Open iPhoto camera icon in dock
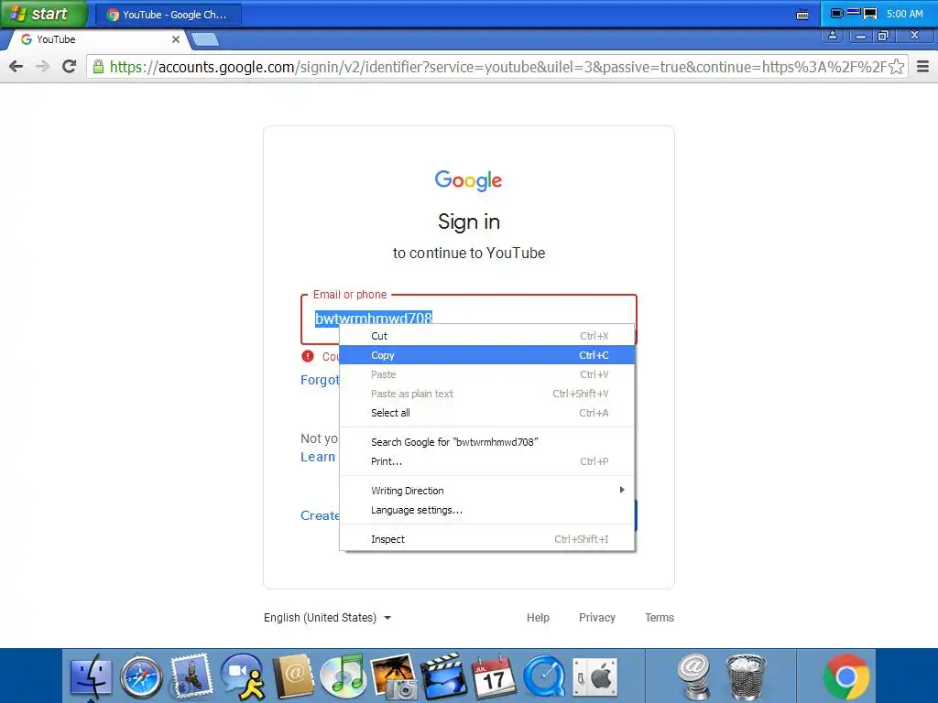 pyautogui.click(x=394, y=676)
